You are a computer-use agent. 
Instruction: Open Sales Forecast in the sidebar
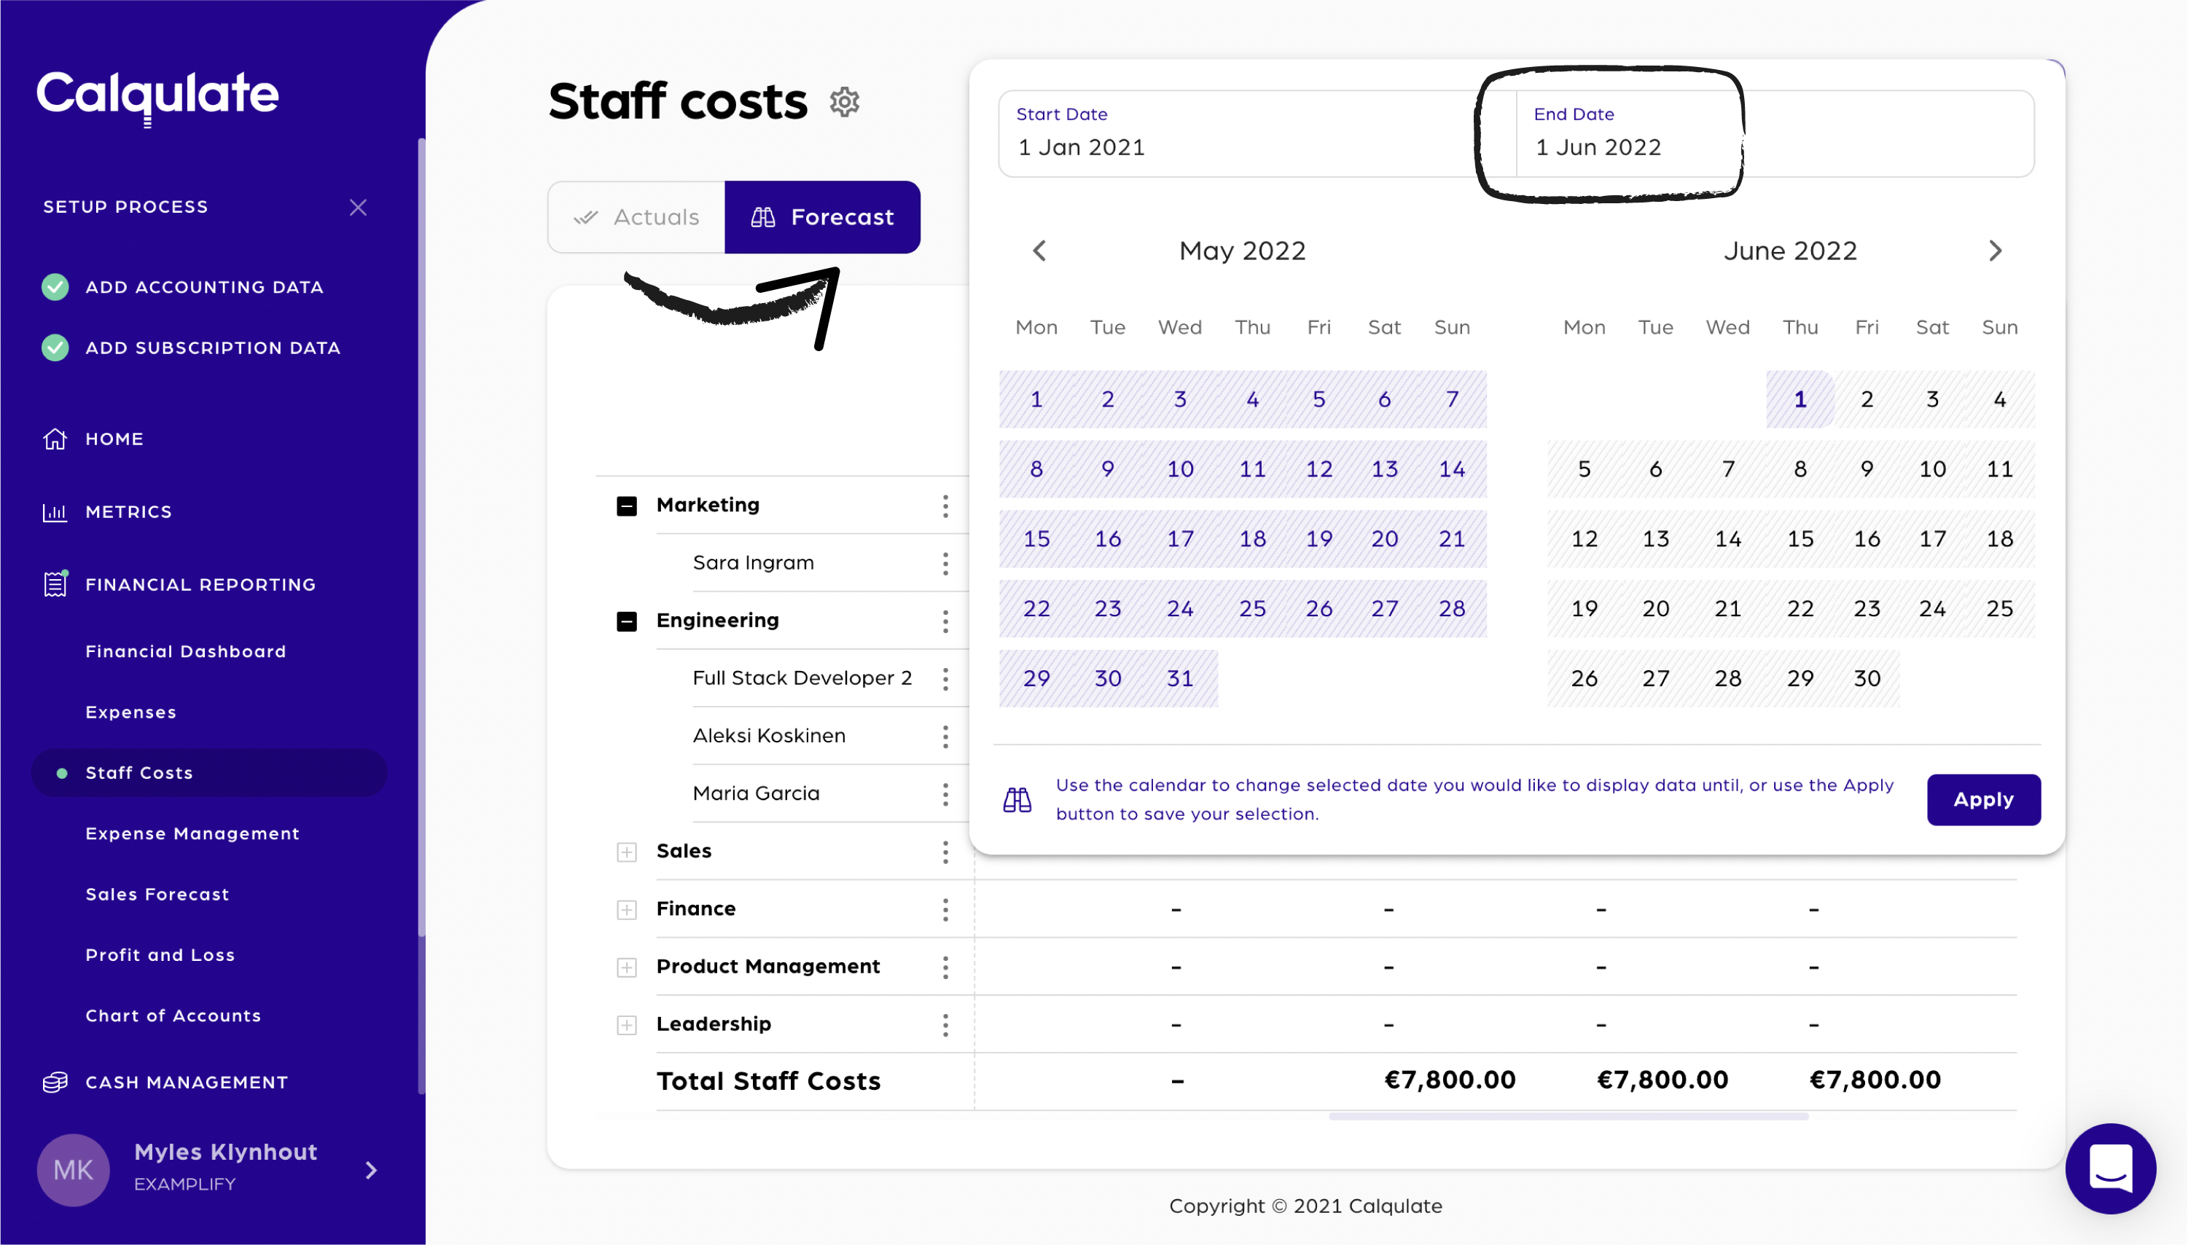(157, 895)
